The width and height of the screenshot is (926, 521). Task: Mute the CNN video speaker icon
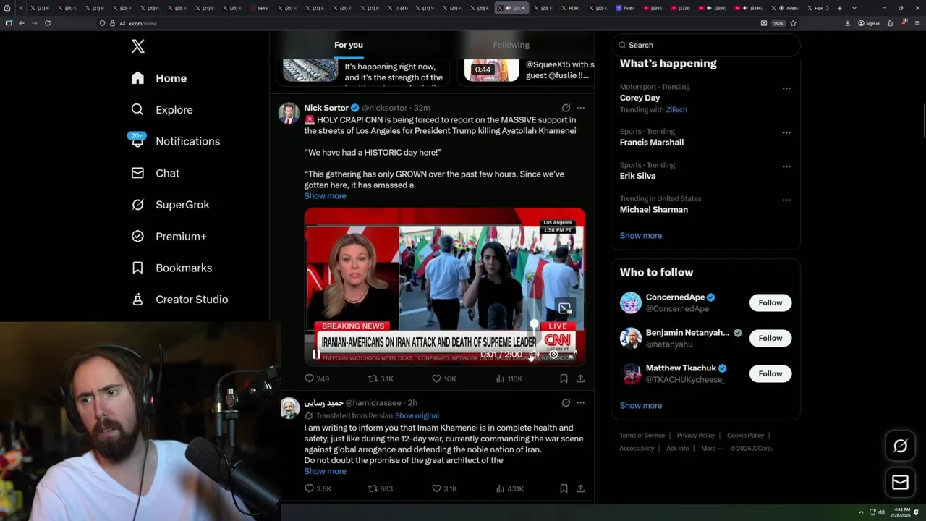tap(533, 355)
